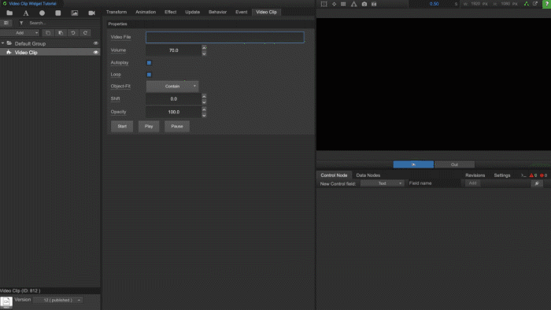Click the diamond snap icon above preview
Viewport: 551px width, 310px height.
(334, 4)
